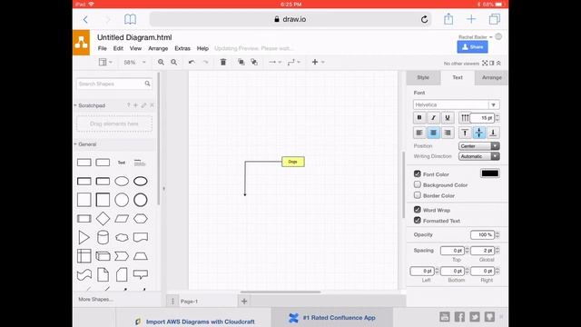Select the yellow Dogs shape on canvas
The image size is (581, 327).
coord(293,162)
